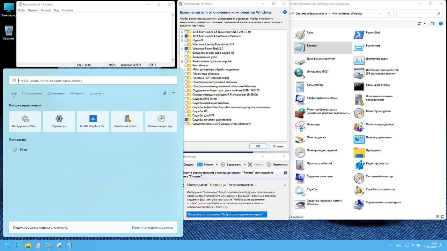
Task: Toggle Печать в PDF (Майкрософт) checkbox
Action: click(186, 78)
